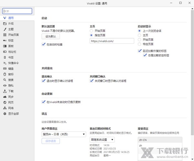The image size is (194, 161).
Task: Click the Themes (主题) brush icon
Action: (5, 29)
